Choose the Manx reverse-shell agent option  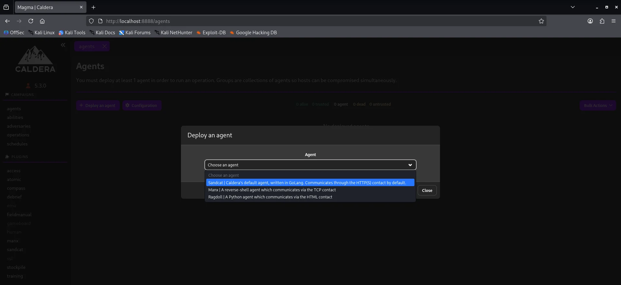point(272,190)
